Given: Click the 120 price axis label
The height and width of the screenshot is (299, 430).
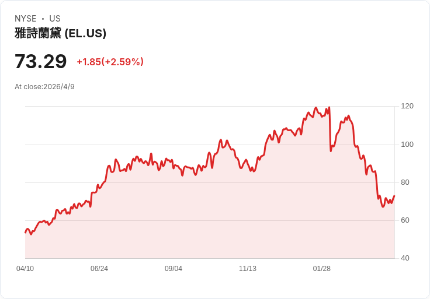Looking at the screenshot, I should pos(407,106).
